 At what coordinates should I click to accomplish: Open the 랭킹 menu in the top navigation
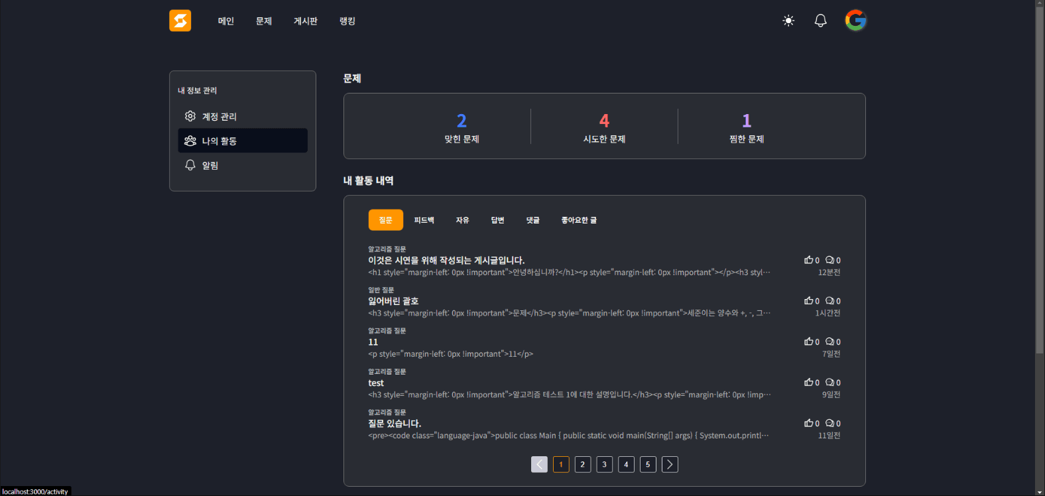coord(347,21)
